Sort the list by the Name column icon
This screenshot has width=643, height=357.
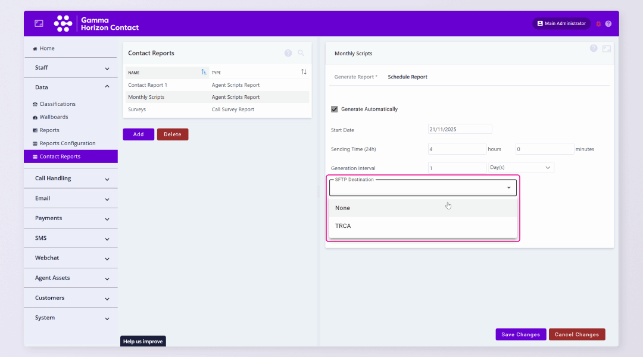tap(204, 72)
